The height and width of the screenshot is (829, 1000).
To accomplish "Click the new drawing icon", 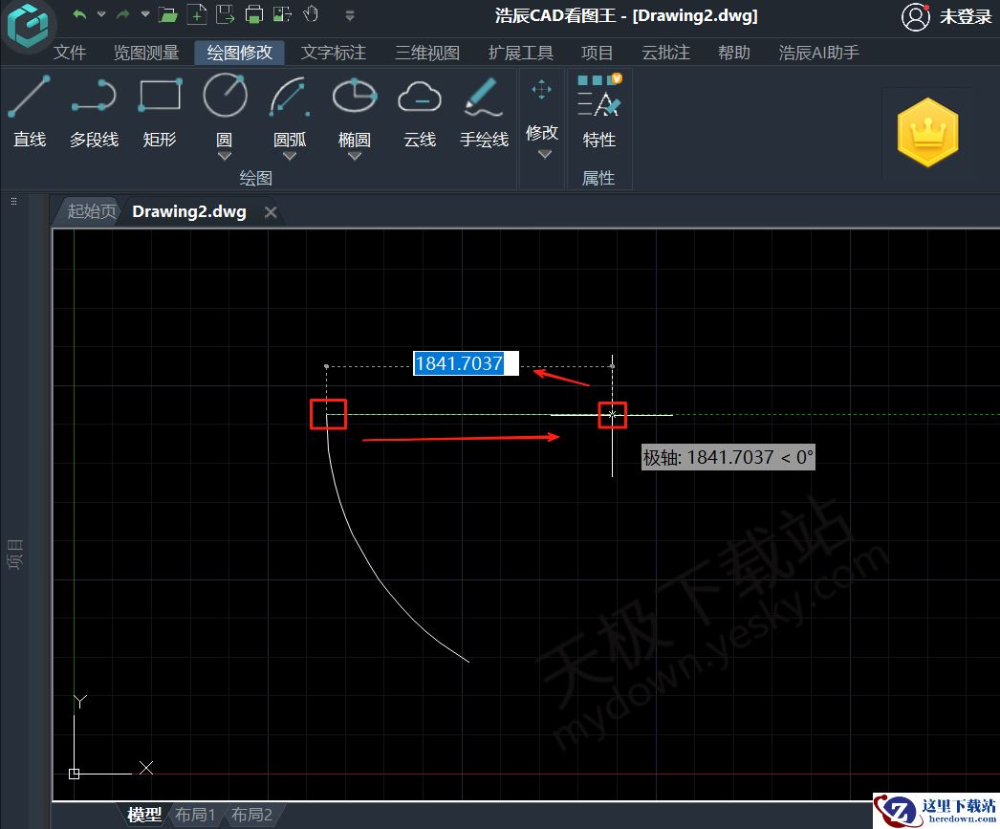I will point(197,14).
